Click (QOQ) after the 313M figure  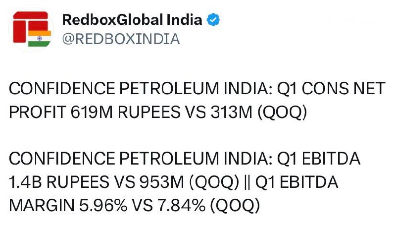[282, 113]
